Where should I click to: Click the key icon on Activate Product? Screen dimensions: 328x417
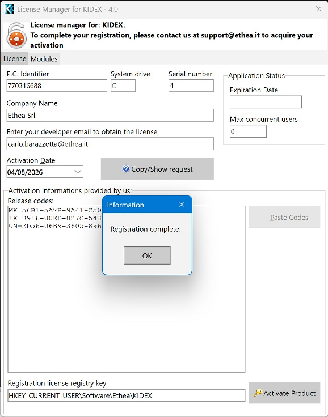pyautogui.click(x=258, y=393)
